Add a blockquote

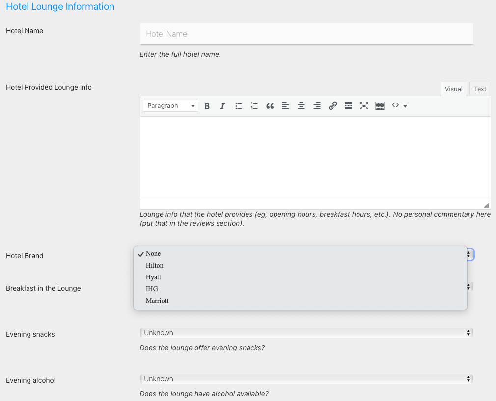[x=270, y=106]
